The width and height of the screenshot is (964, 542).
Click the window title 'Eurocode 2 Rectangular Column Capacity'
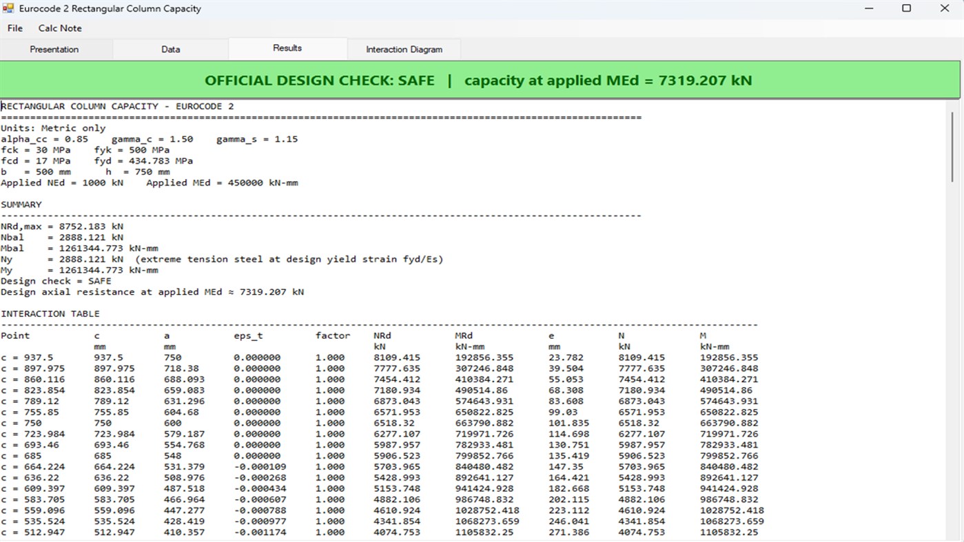coord(110,9)
